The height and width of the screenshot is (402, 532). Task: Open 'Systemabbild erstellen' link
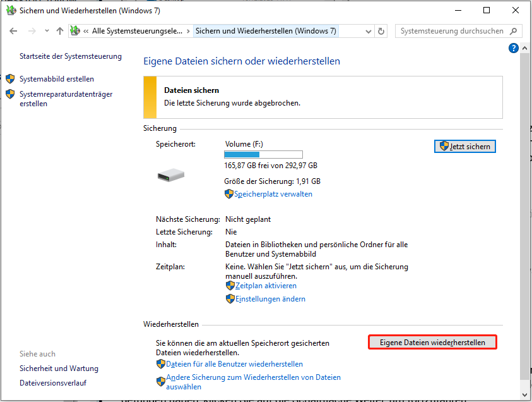click(57, 79)
